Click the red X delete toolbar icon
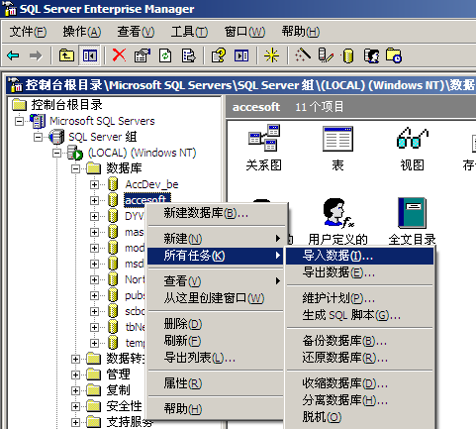This screenshot has width=476, height=429. click(119, 55)
